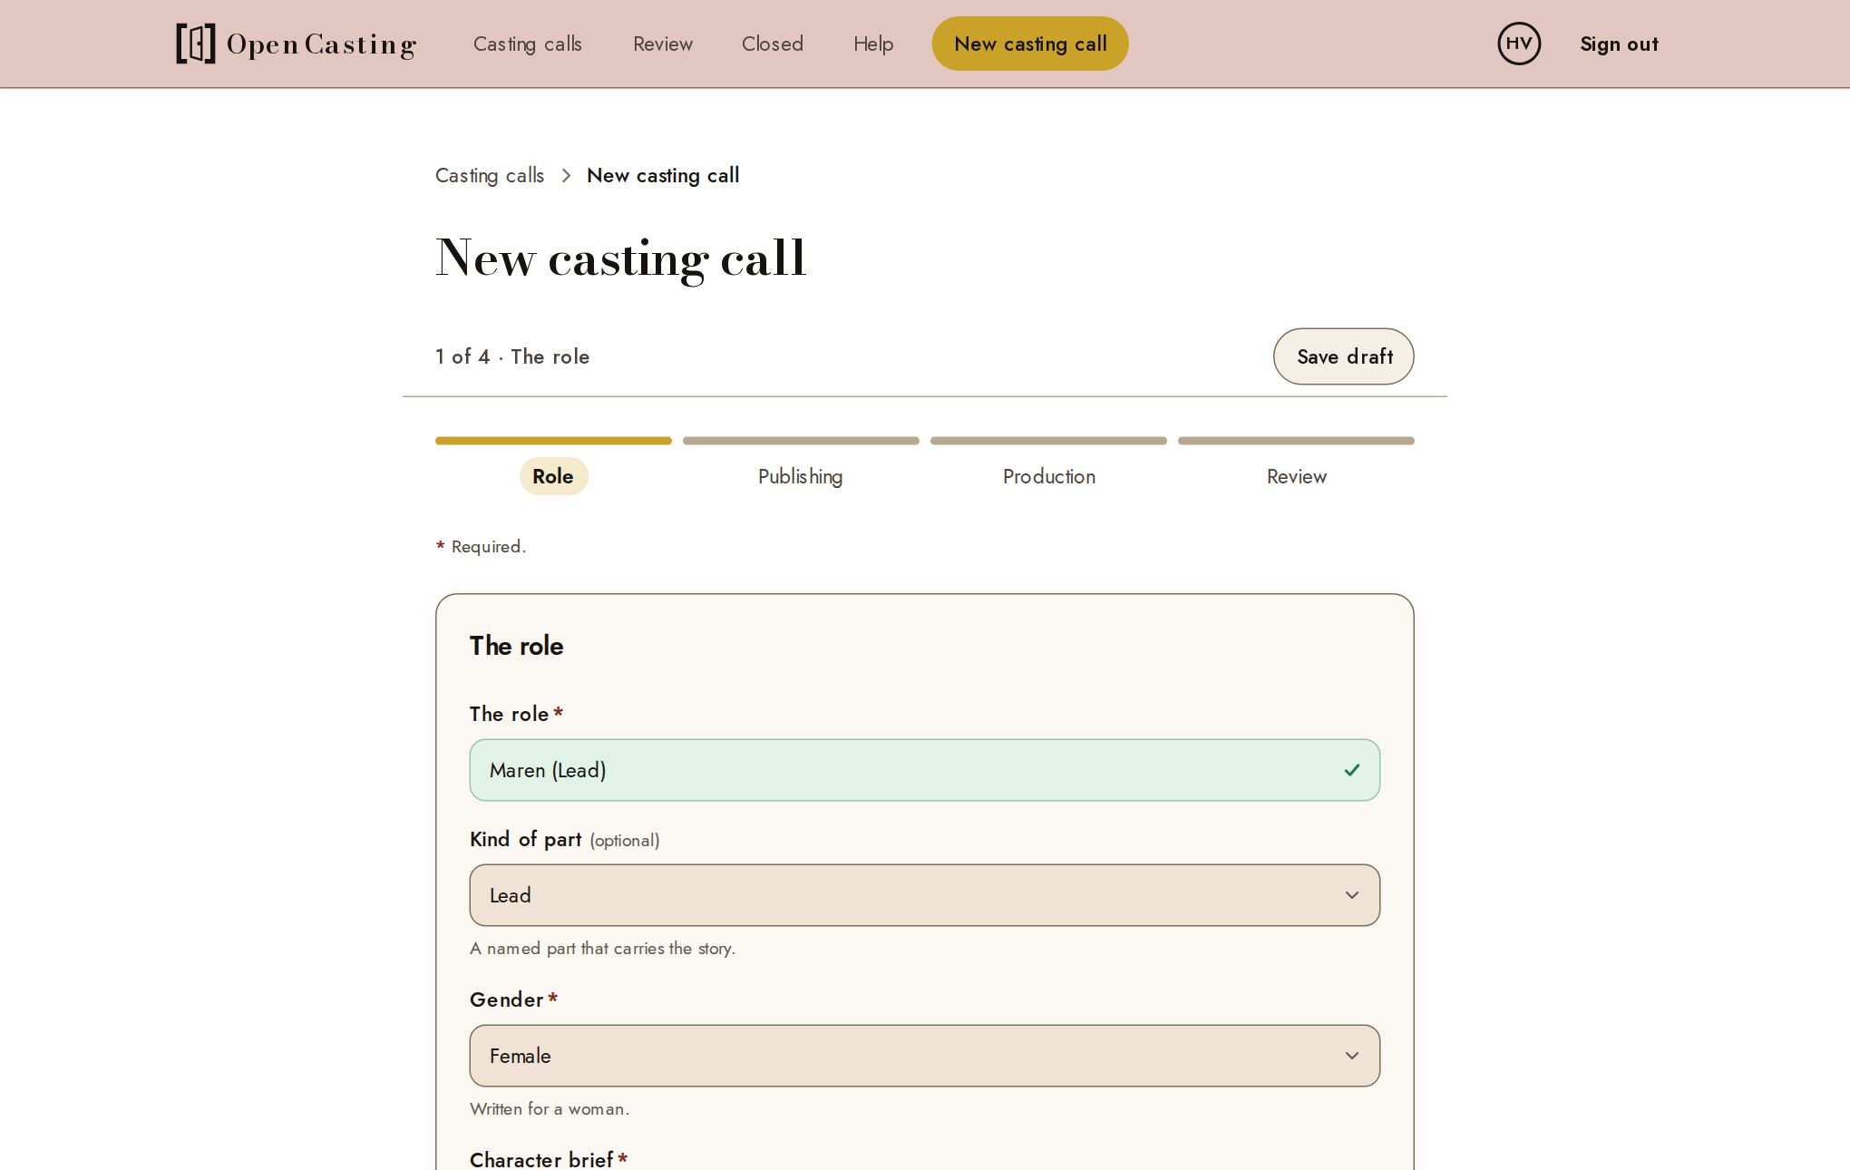Click the 'New casting call' breadcrumb text
Screen dimensions: 1850x1170
point(663,176)
